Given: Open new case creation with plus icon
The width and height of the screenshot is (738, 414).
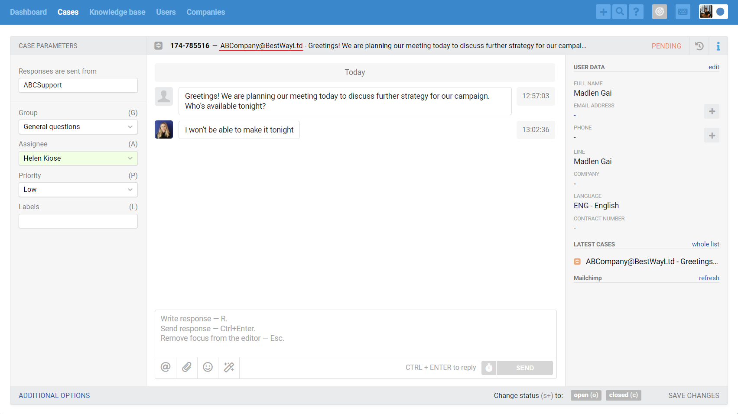Looking at the screenshot, I should pyautogui.click(x=603, y=12).
